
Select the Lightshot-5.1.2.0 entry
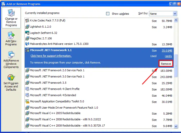tap(99, 27)
